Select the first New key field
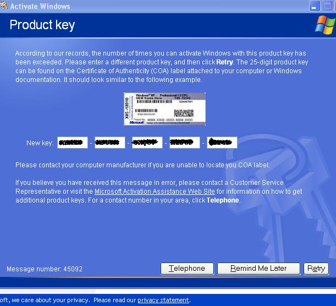 click(x=73, y=143)
